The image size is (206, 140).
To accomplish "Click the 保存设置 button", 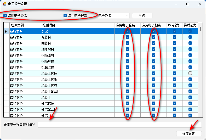I will [x=189, y=133].
